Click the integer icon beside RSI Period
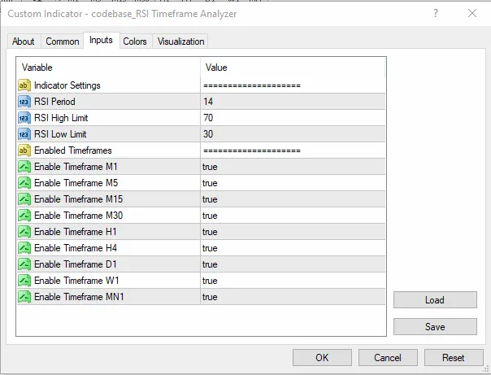The height and width of the screenshot is (375, 491). pyautogui.click(x=24, y=102)
